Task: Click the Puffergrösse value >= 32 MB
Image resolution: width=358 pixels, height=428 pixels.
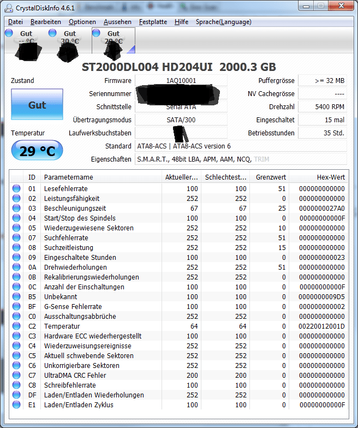Action: point(322,81)
